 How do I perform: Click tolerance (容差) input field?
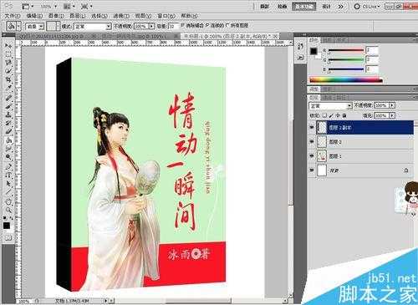(174, 26)
